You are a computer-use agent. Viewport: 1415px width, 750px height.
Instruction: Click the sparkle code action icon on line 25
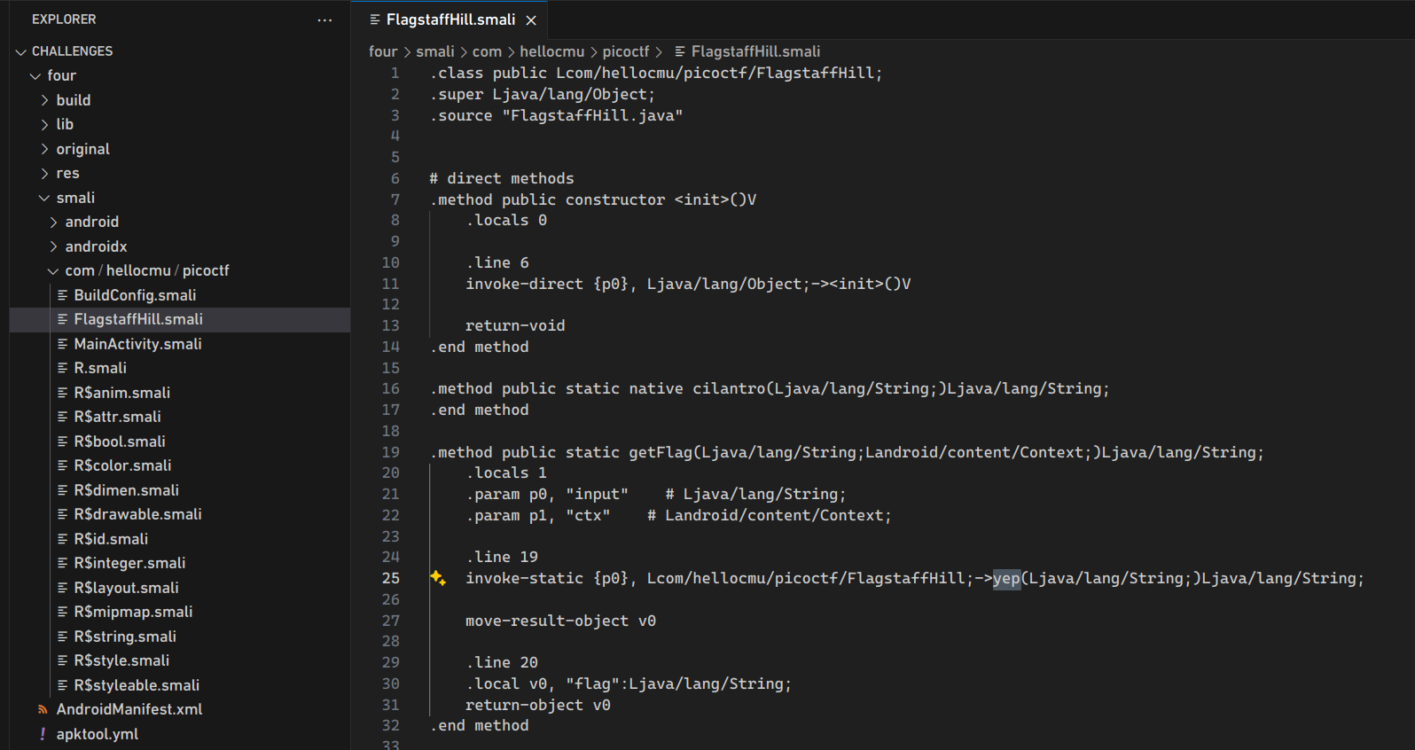point(438,578)
